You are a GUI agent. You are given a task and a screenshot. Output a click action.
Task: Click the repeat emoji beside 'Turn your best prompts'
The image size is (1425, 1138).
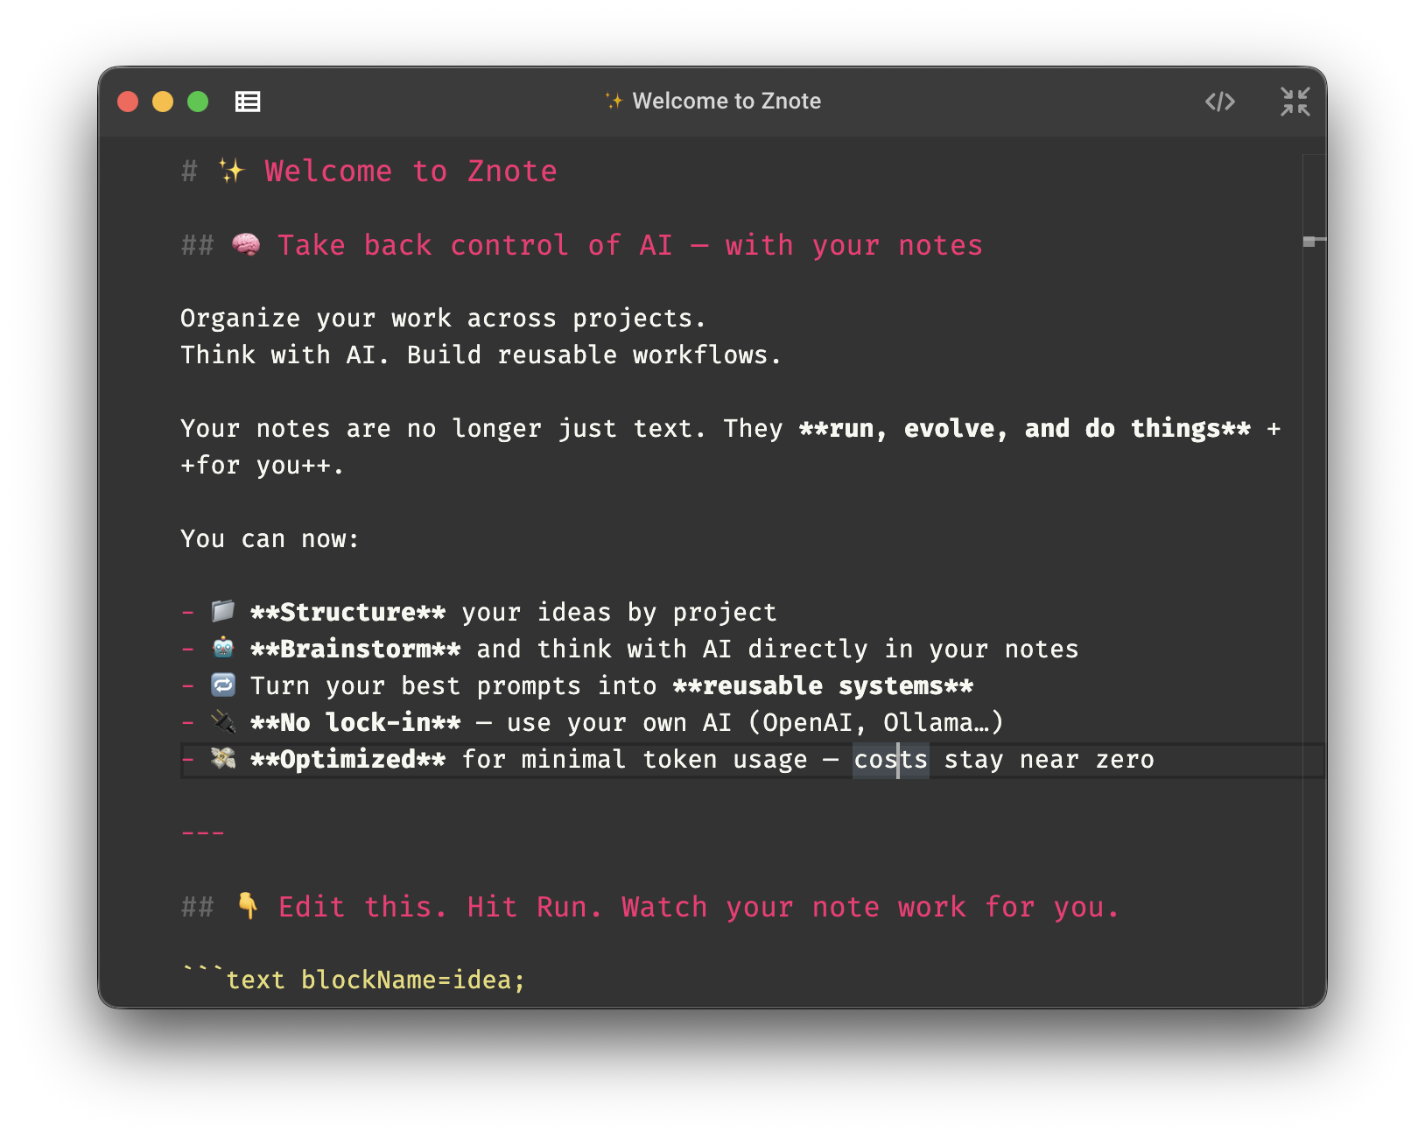click(x=223, y=685)
